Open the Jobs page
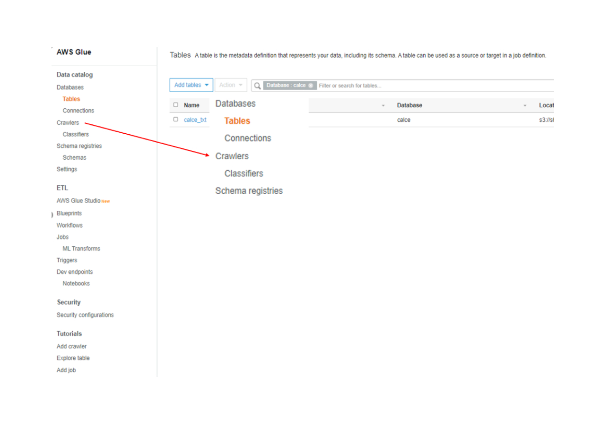The image size is (610, 430). (62, 237)
